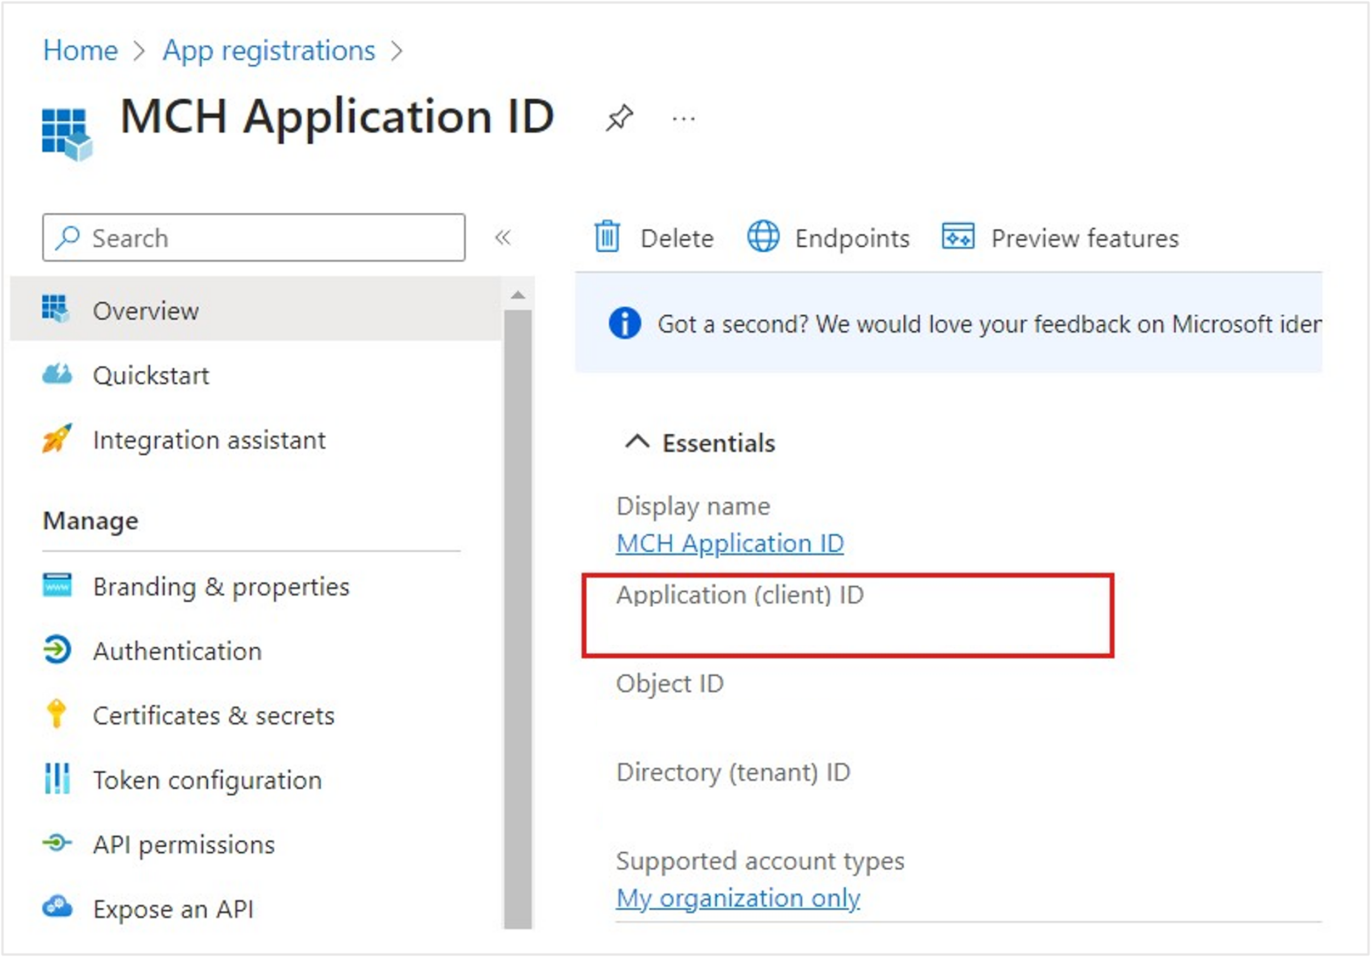Open the more options ellipsis menu
Screen dimensions: 1371x957
pos(683,119)
